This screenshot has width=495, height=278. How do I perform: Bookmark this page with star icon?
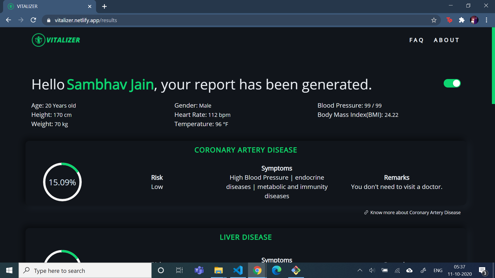434,20
